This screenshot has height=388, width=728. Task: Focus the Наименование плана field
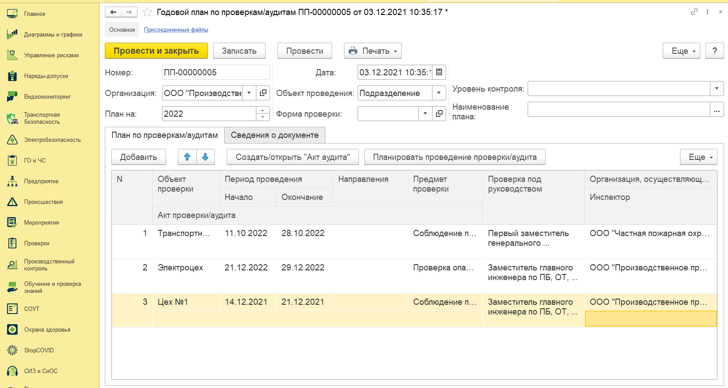point(619,109)
